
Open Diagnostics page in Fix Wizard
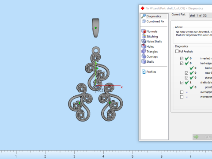[x=154, y=16]
